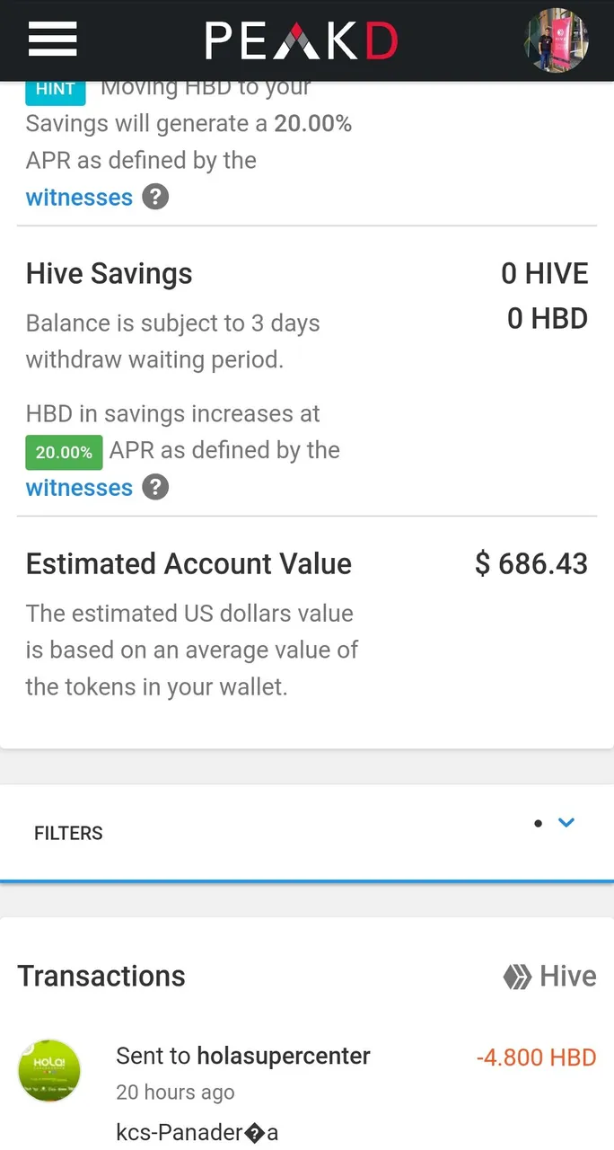
Task: Click the blue HINT badge
Action: (56, 89)
